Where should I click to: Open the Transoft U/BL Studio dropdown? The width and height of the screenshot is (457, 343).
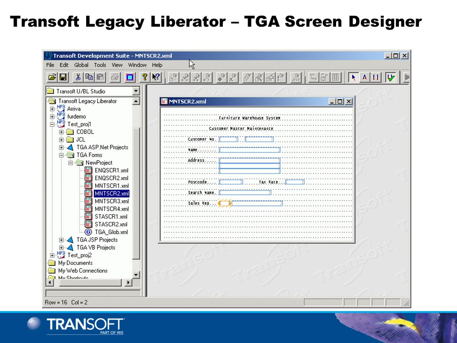pos(136,91)
